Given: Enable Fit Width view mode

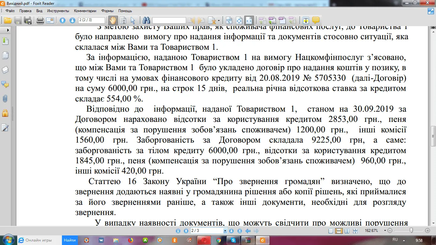Looking at the screenshot, I should (249, 20).
